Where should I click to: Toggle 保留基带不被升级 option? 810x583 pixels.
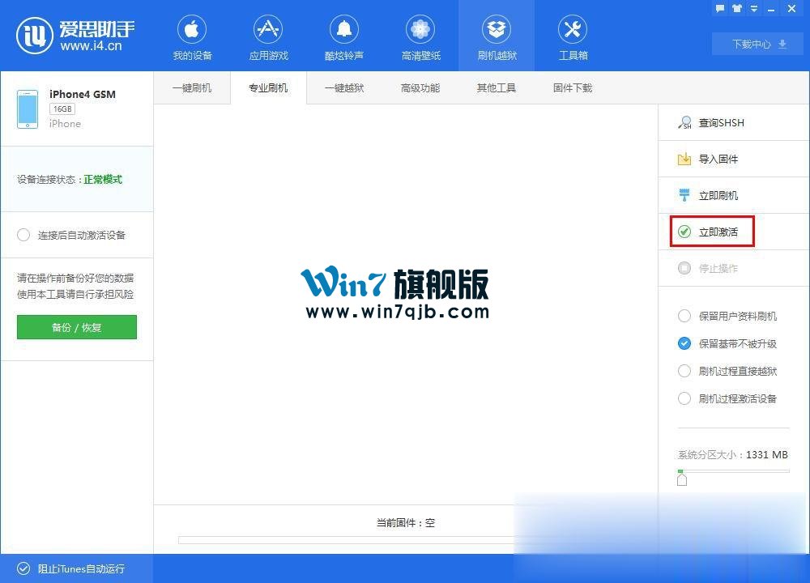[x=684, y=343]
